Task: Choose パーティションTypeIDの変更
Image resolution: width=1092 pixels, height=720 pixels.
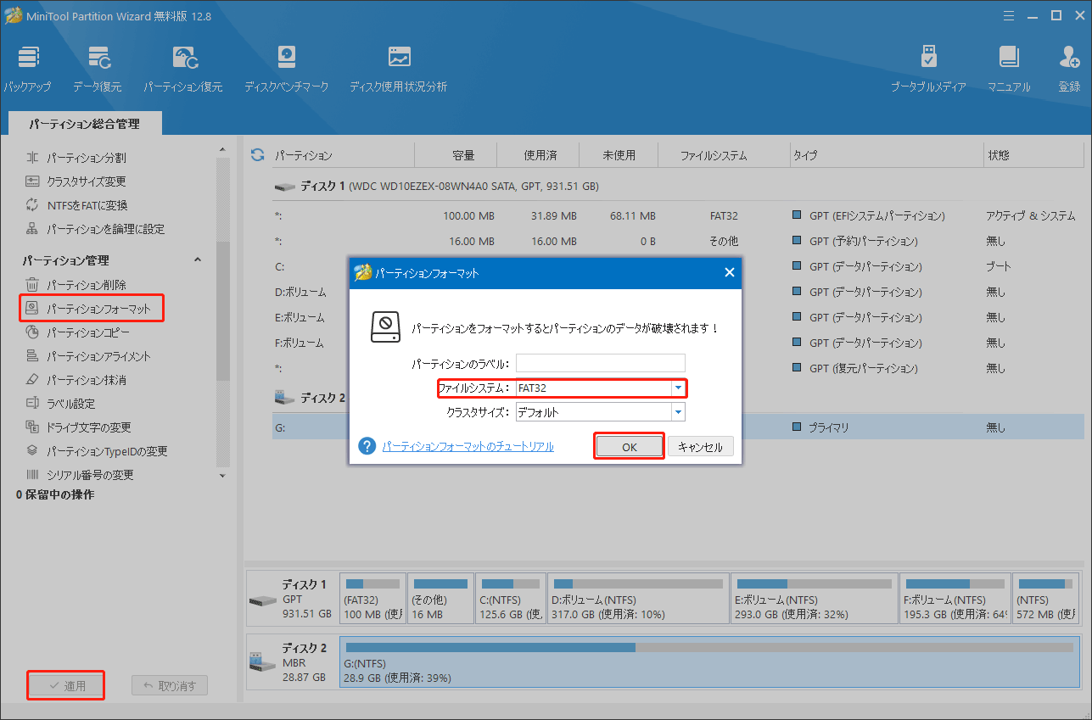Action: coord(96,451)
